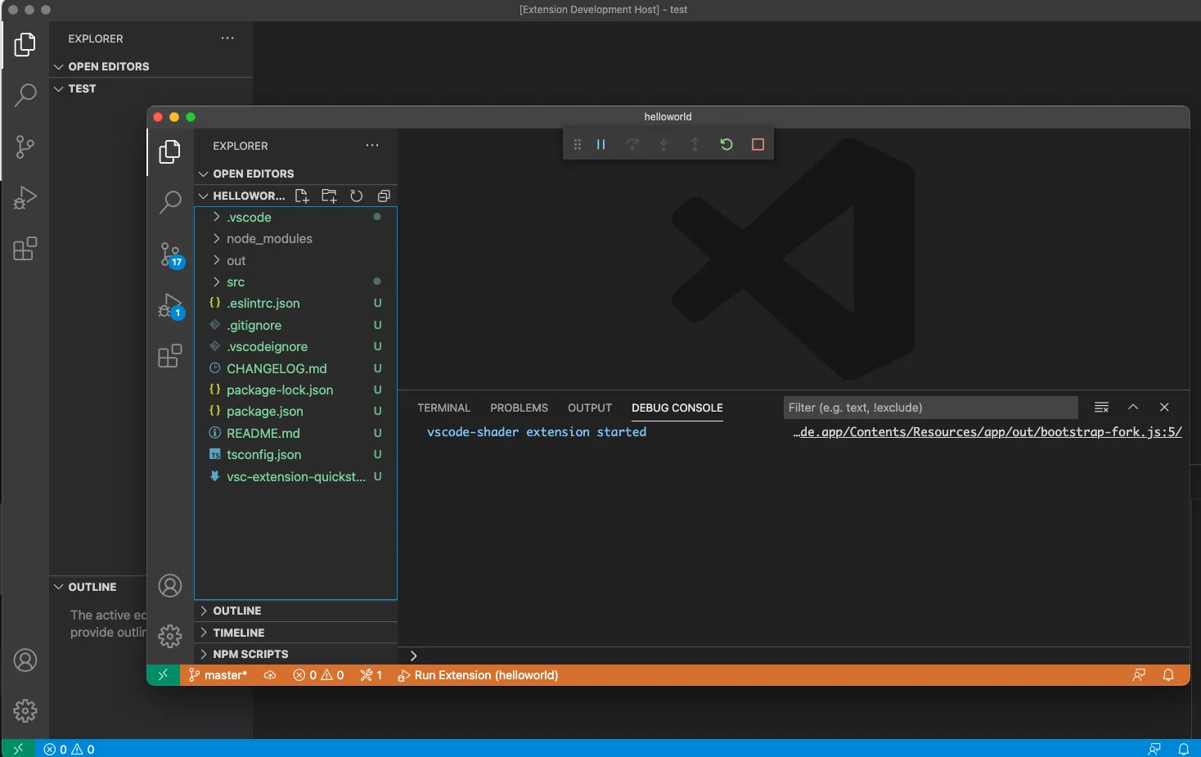This screenshot has width=1201, height=757.
Task: Switch to the TERMINAL tab
Action: point(443,408)
